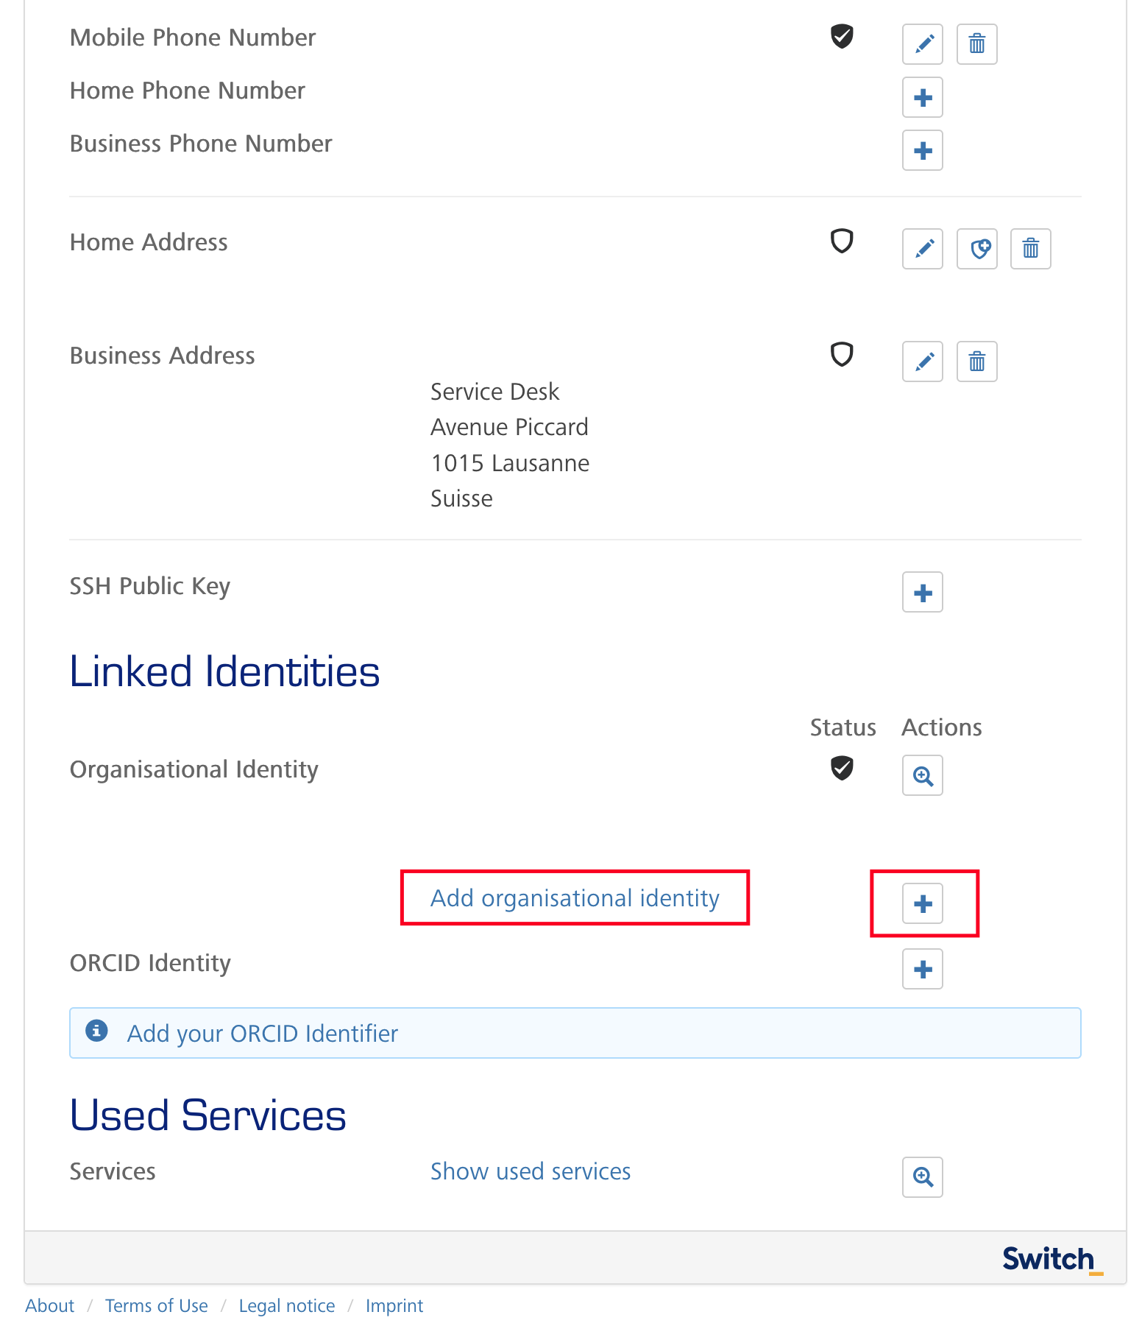Image resolution: width=1142 pixels, height=1337 pixels.
Task: Click plus button for organisational identity
Action: (923, 904)
